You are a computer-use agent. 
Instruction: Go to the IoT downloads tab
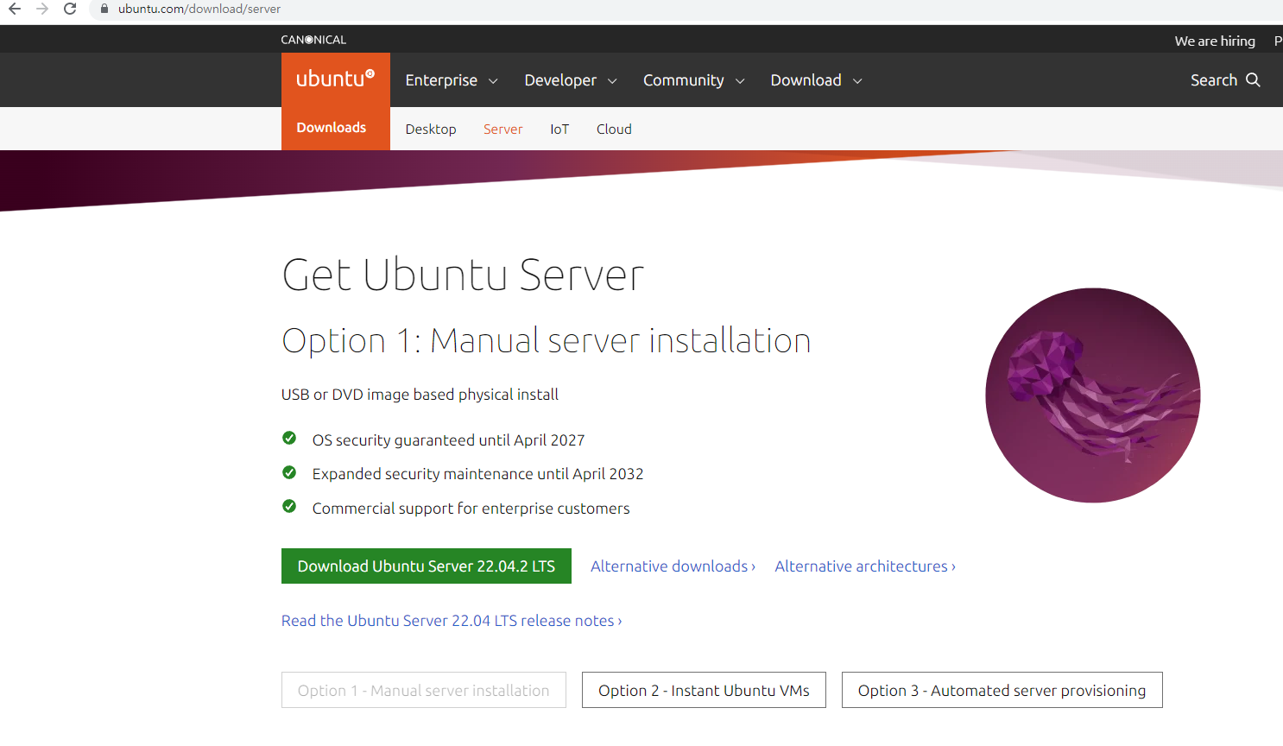coord(559,129)
